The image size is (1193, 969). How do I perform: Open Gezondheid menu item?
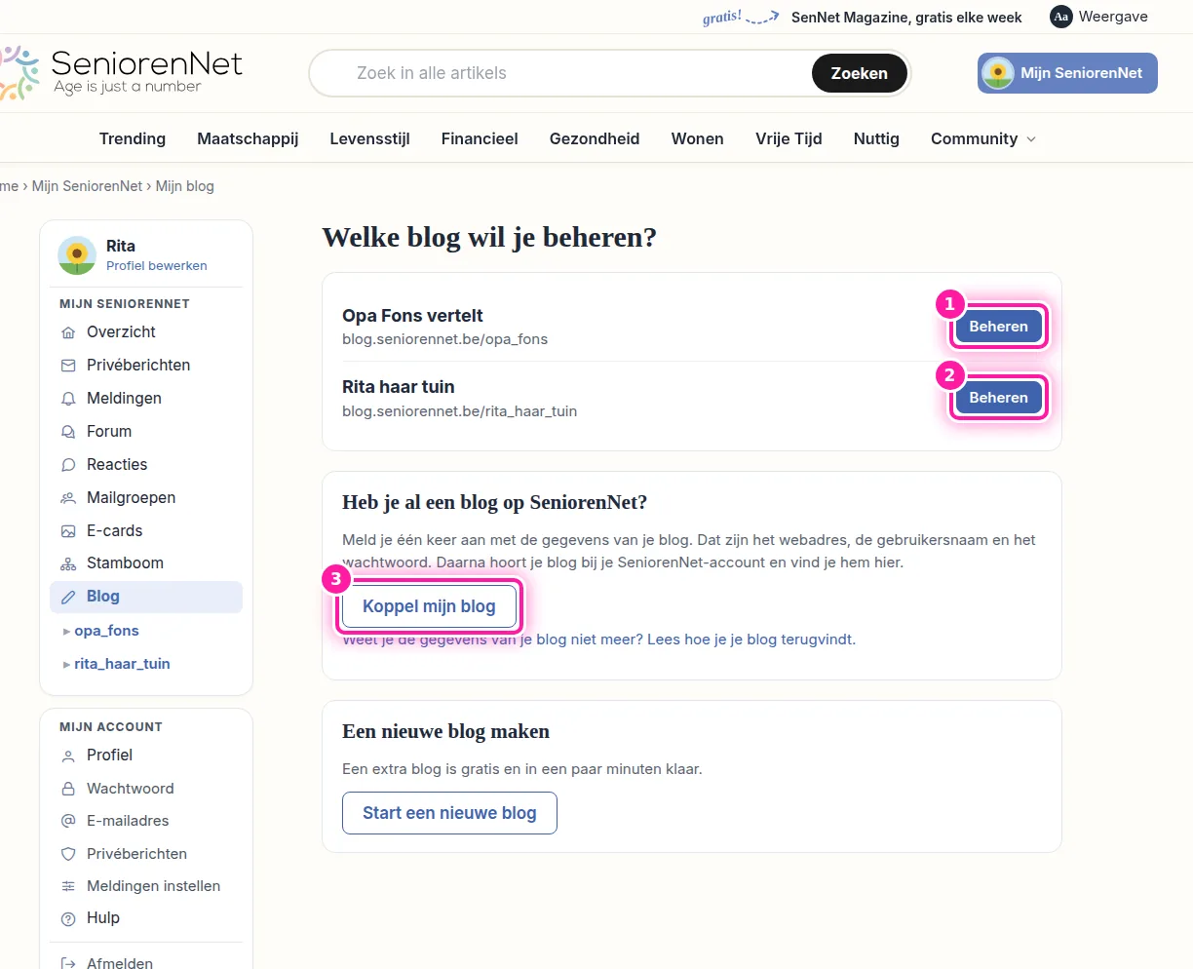pos(595,138)
